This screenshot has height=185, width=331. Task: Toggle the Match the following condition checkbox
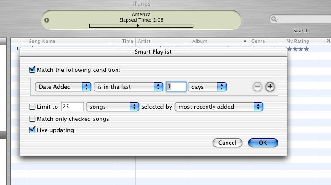(32, 69)
